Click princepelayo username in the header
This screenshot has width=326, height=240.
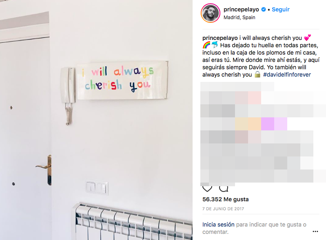(x=241, y=9)
